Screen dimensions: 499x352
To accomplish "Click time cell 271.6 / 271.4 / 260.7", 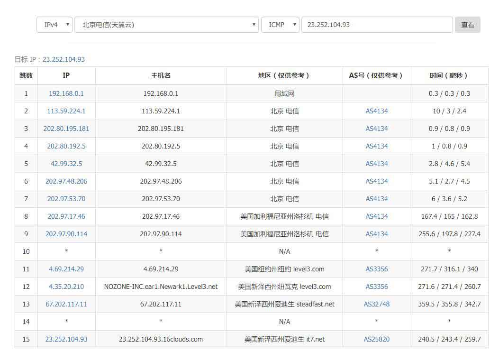I will pos(449,287).
